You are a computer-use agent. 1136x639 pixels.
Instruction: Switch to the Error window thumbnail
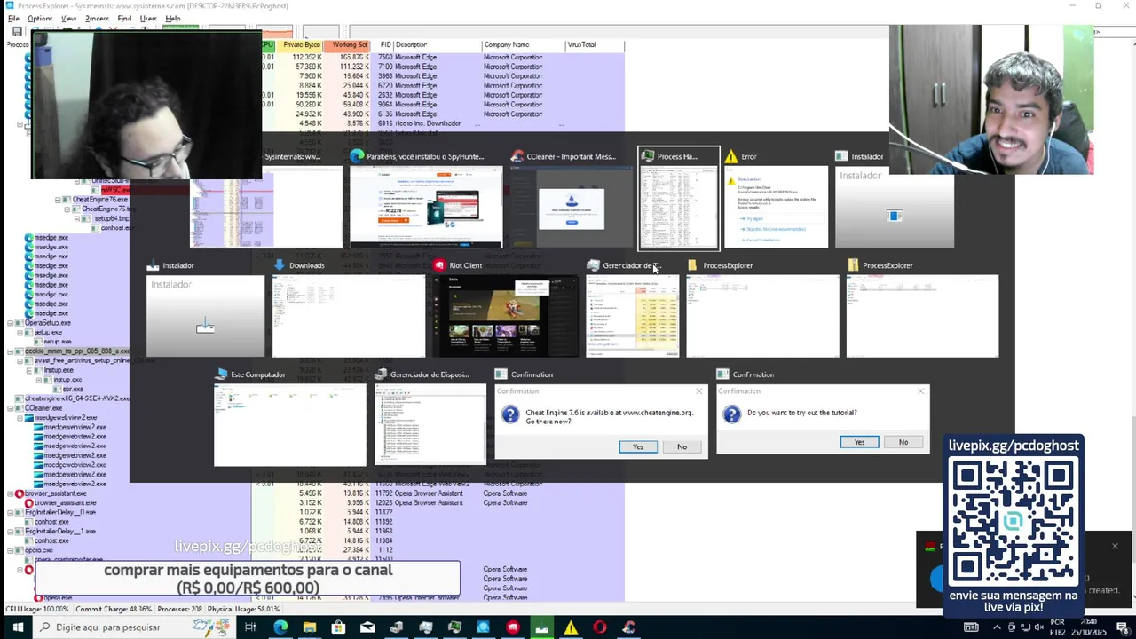(776, 207)
